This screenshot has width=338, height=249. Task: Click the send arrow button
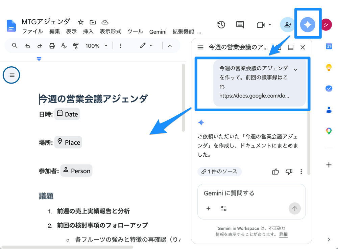click(x=295, y=208)
